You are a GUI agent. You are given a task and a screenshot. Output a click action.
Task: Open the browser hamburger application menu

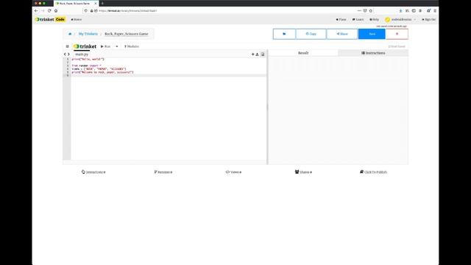tap(435, 10)
